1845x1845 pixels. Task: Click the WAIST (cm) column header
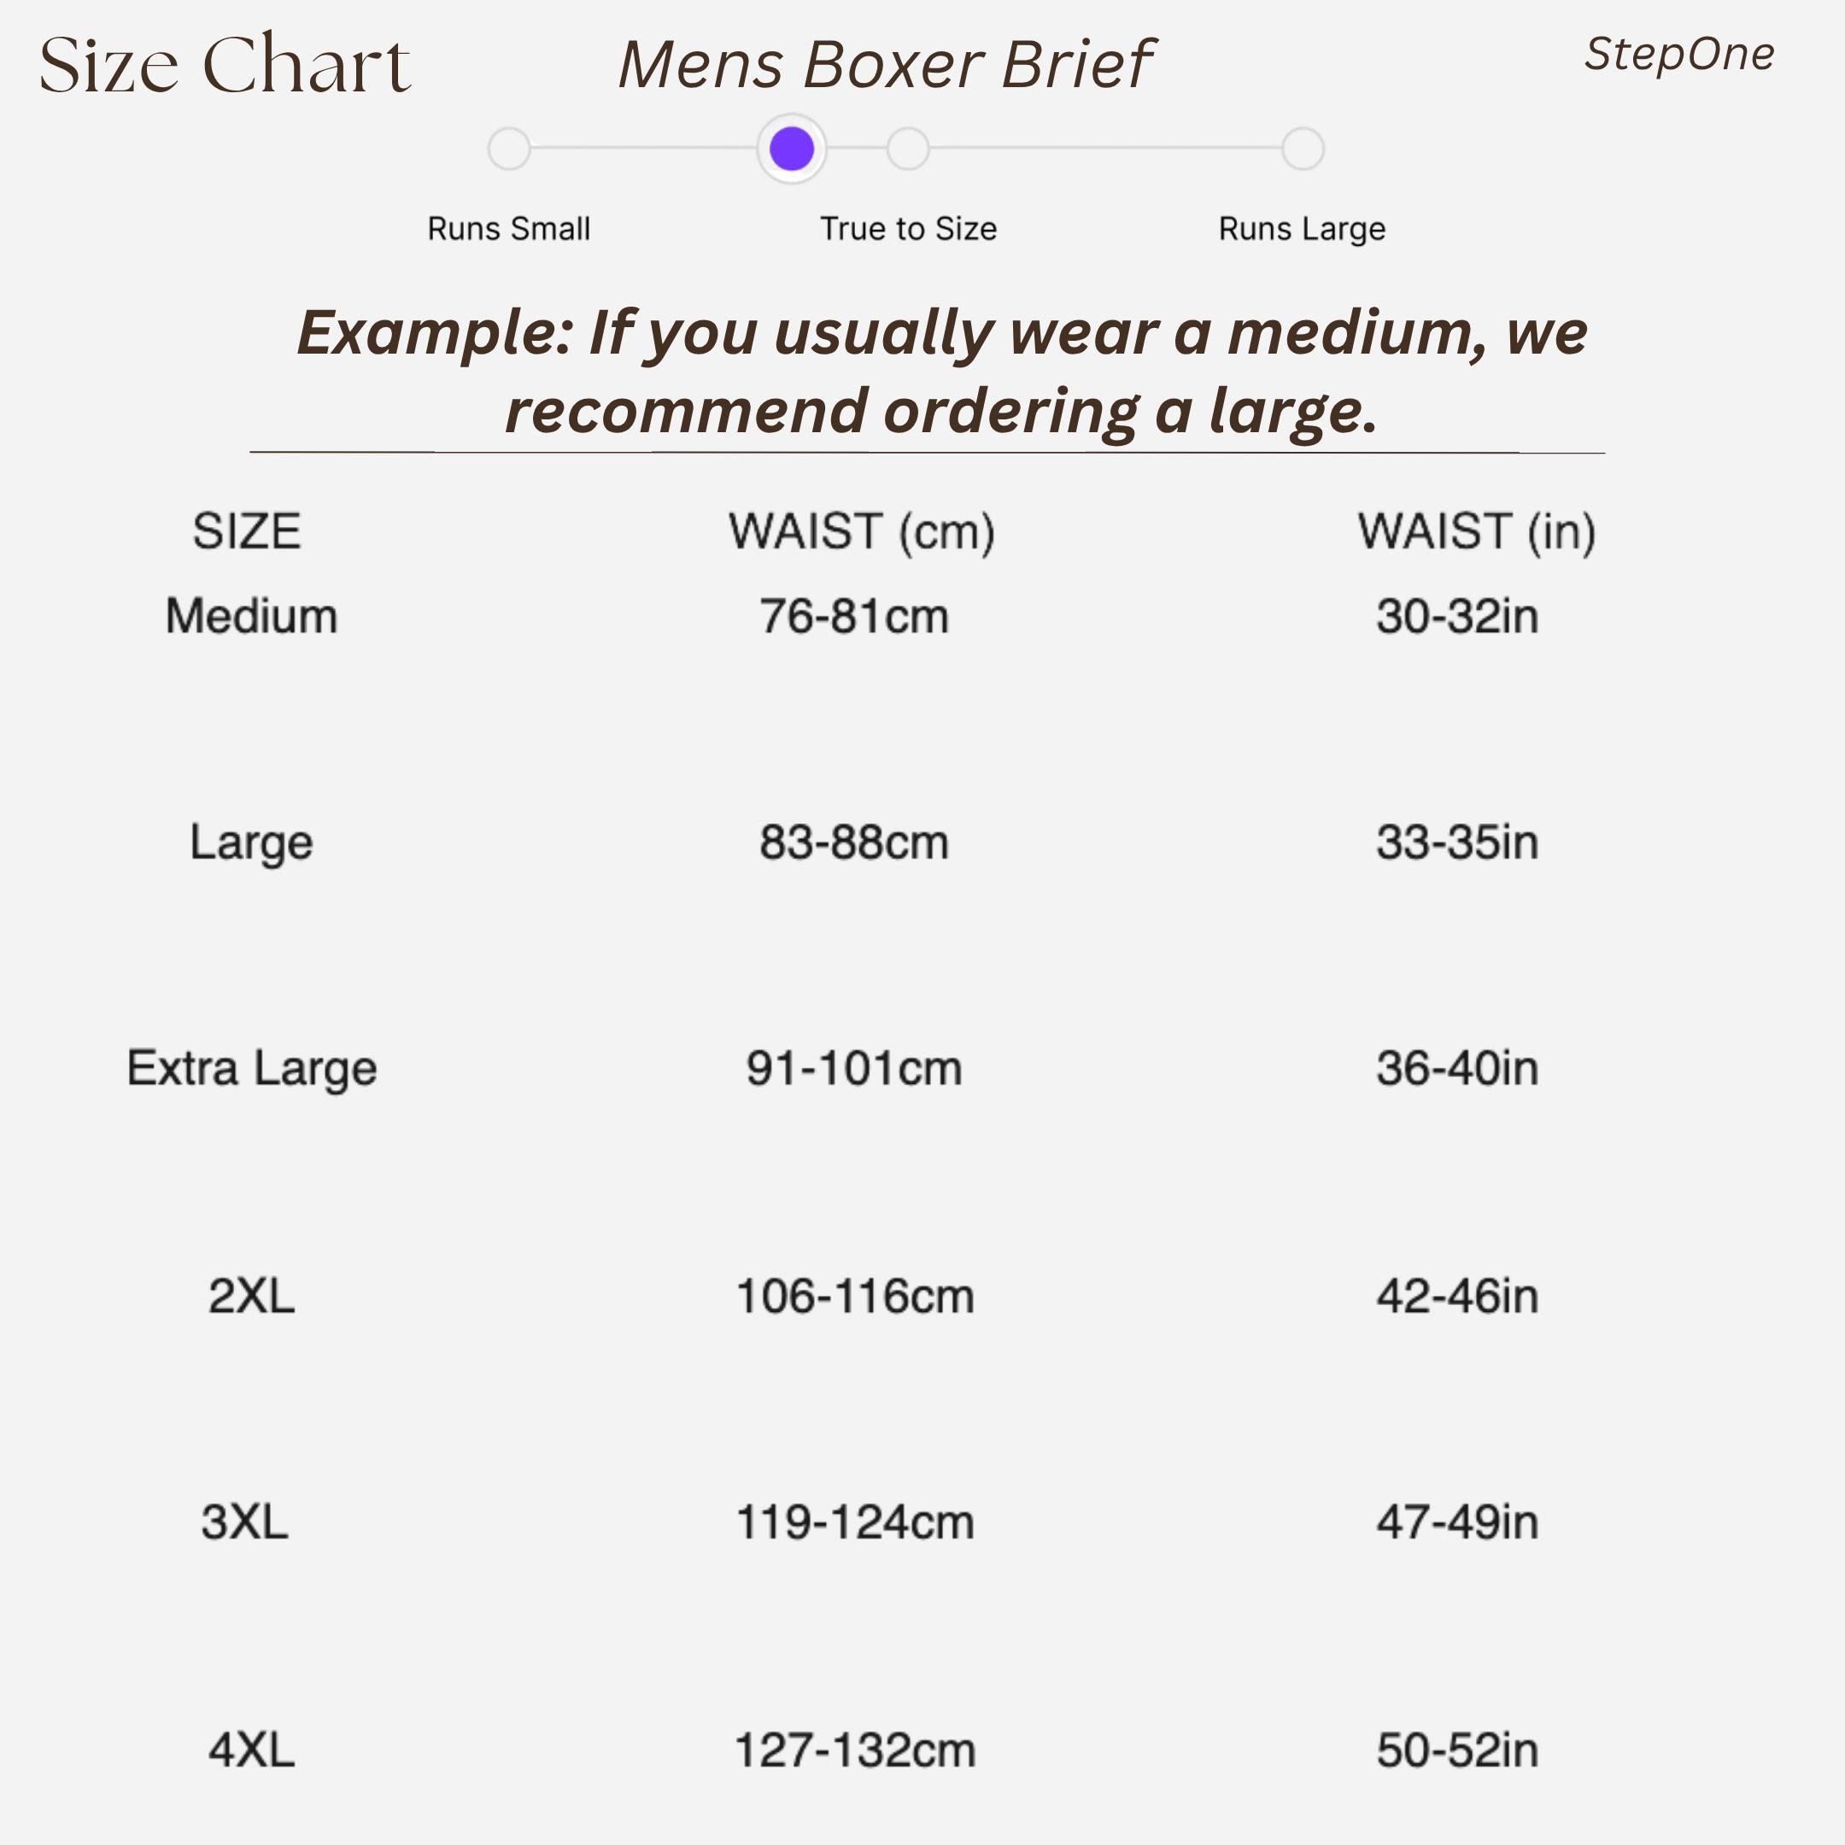click(x=861, y=531)
